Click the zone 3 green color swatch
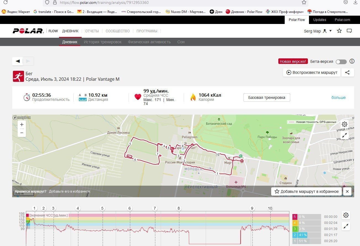The image size is (360, 246). click(x=295, y=229)
